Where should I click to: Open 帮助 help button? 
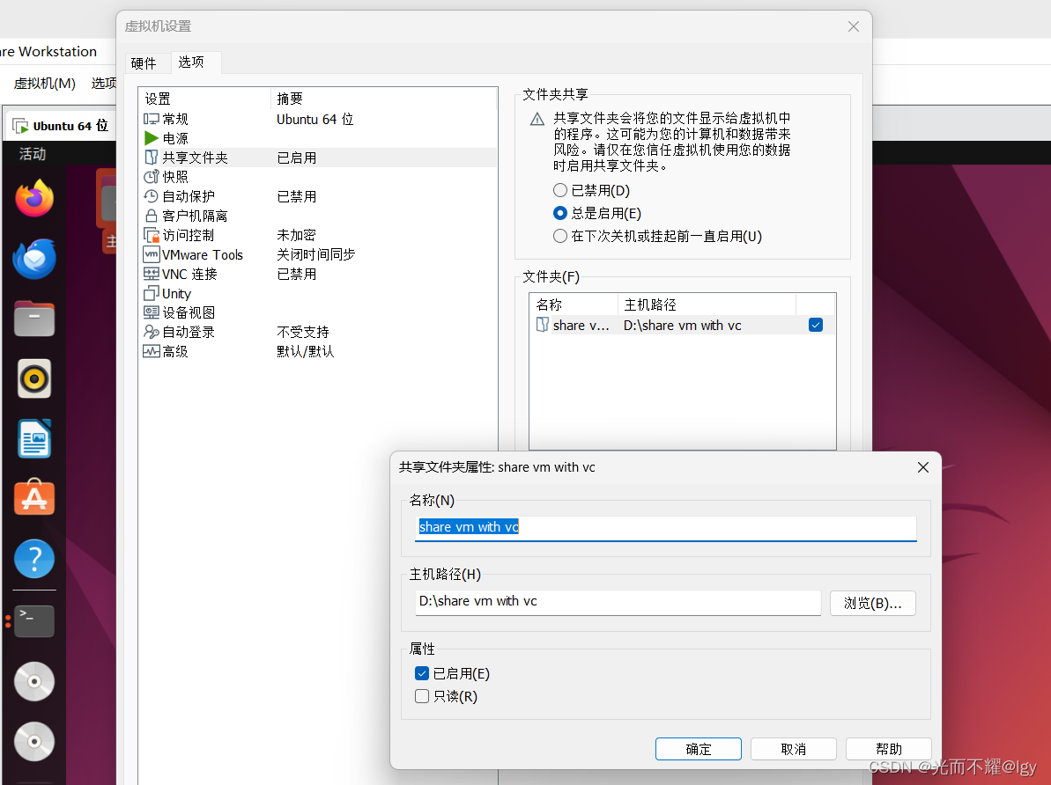(x=889, y=749)
